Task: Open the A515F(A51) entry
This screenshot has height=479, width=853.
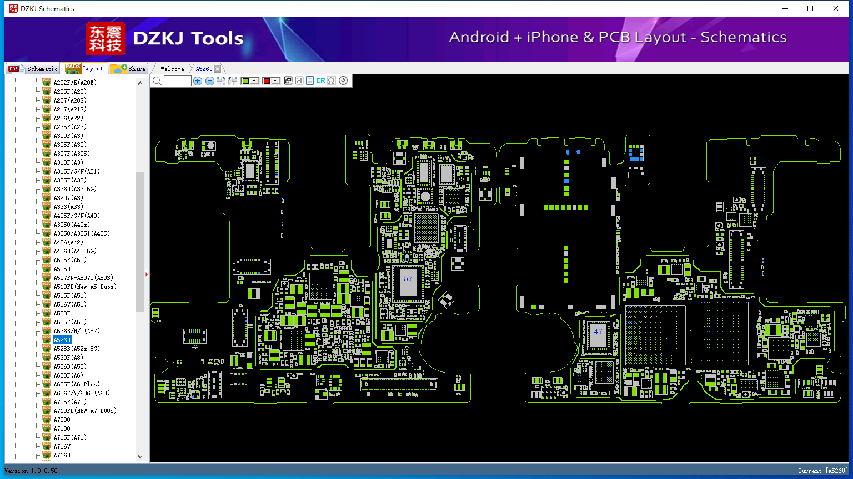Action: pos(70,295)
